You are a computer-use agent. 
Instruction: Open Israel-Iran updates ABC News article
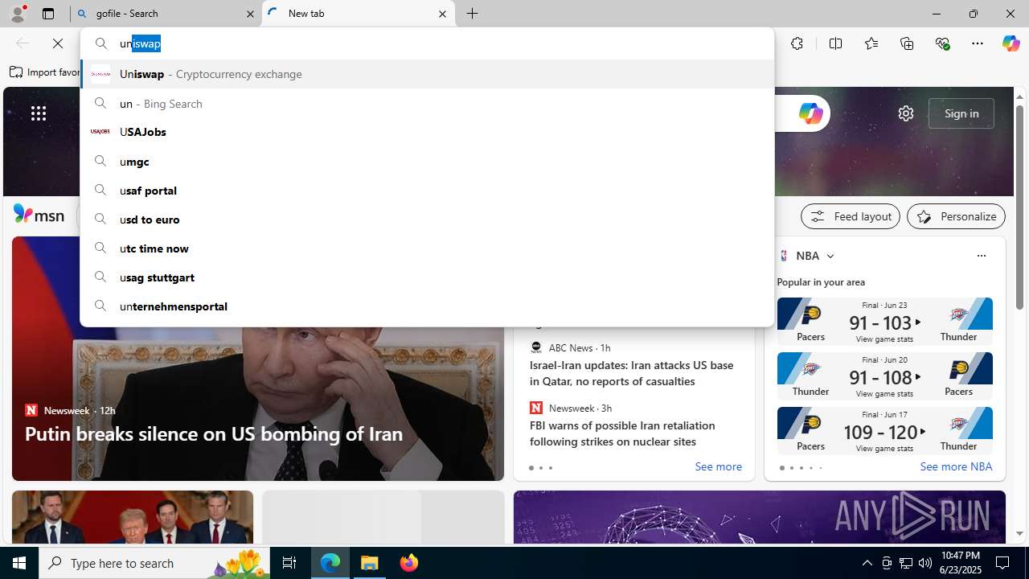tap(631, 373)
